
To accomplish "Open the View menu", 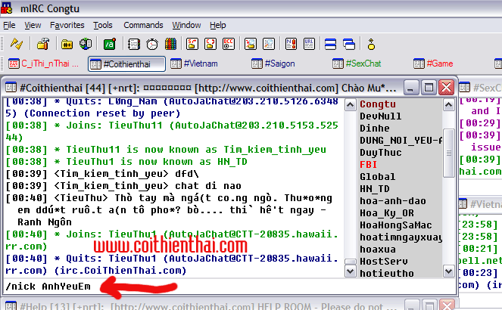I will [x=33, y=25].
